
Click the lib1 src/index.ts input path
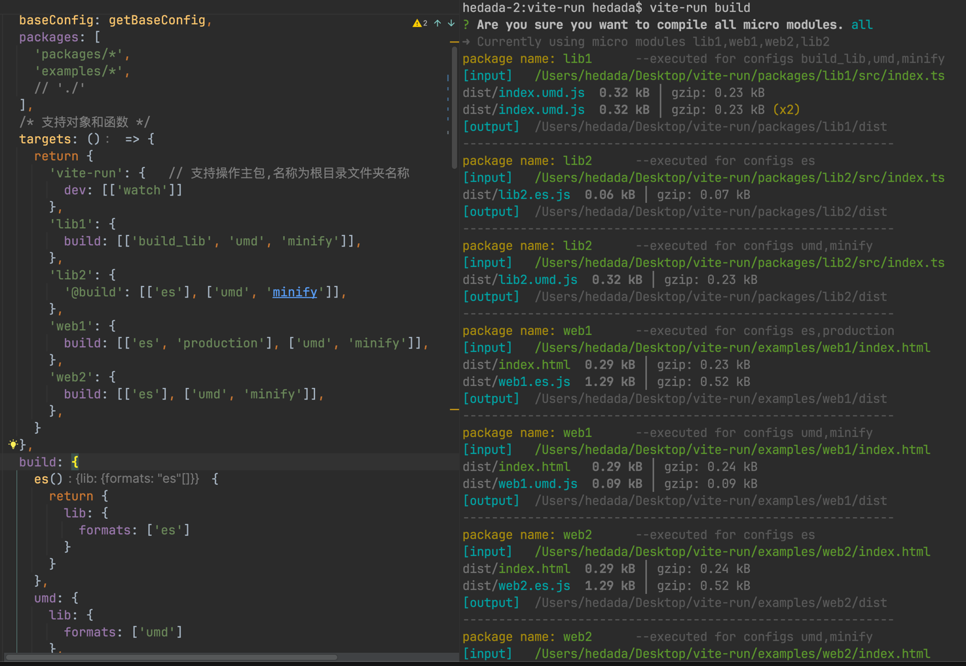[x=740, y=76]
